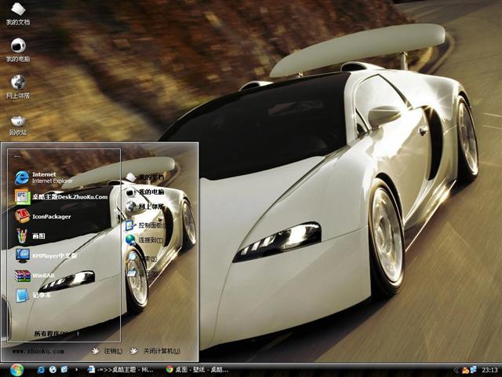Open 记事本 notepad from the Start menu
Image resolution: width=502 pixels, height=377 pixels.
42,295
